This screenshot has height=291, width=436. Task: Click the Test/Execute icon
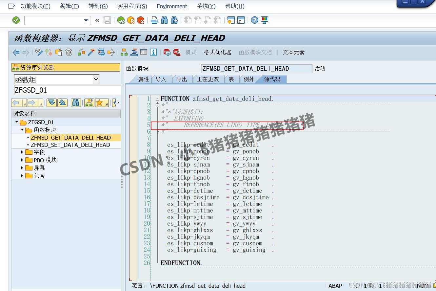click(101, 52)
